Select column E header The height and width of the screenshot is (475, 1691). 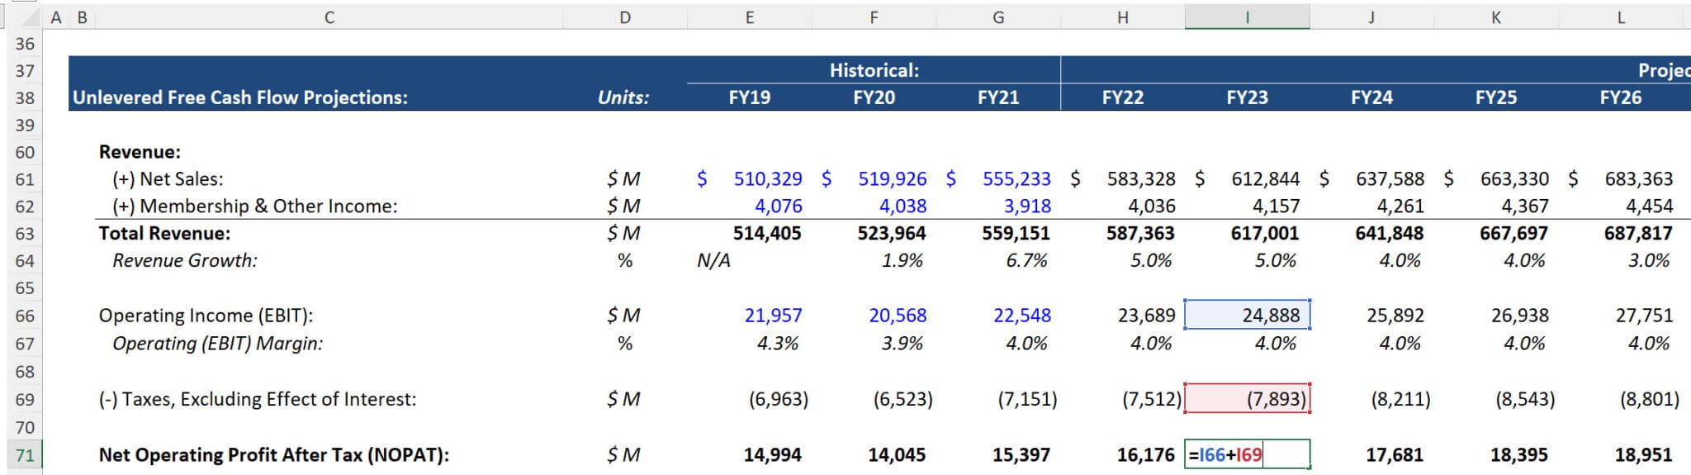[x=749, y=17]
